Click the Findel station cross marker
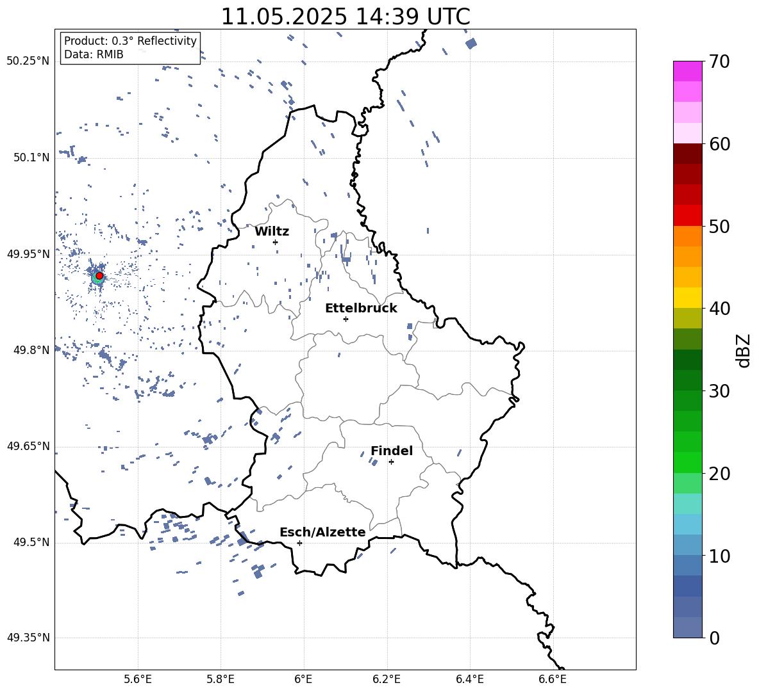Image resolution: width=759 pixels, height=692 pixels. pos(391,462)
